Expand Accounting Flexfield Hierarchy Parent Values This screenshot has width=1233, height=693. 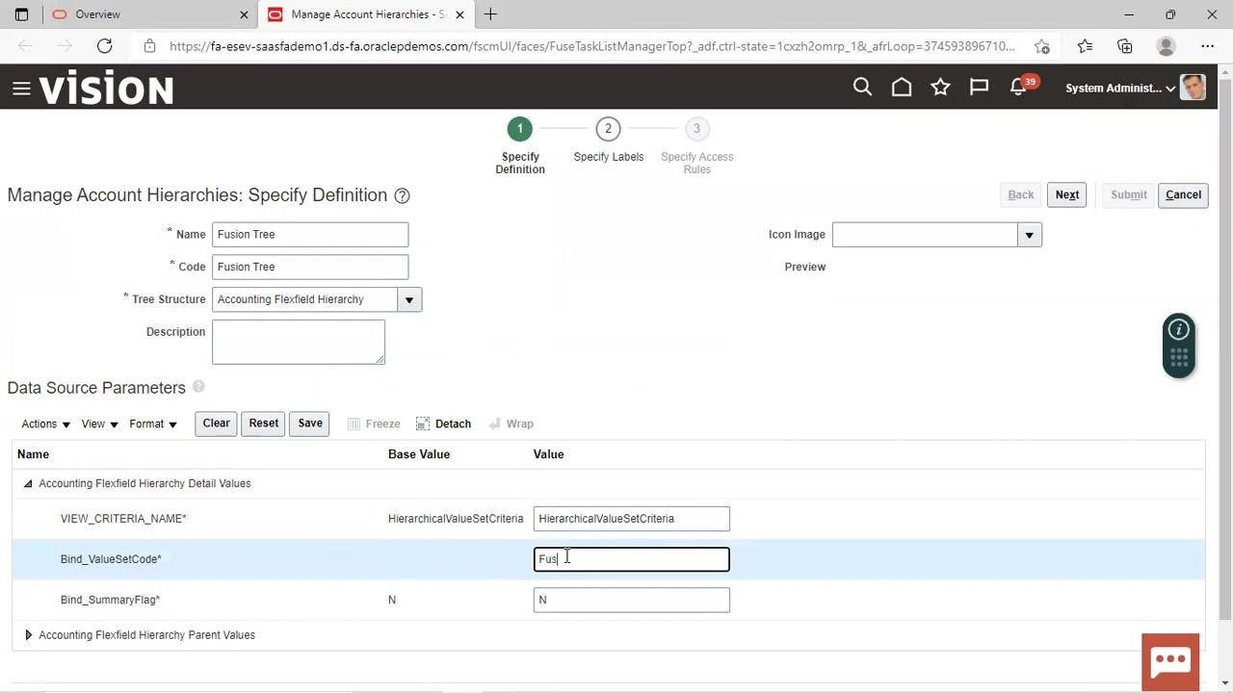(28, 635)
